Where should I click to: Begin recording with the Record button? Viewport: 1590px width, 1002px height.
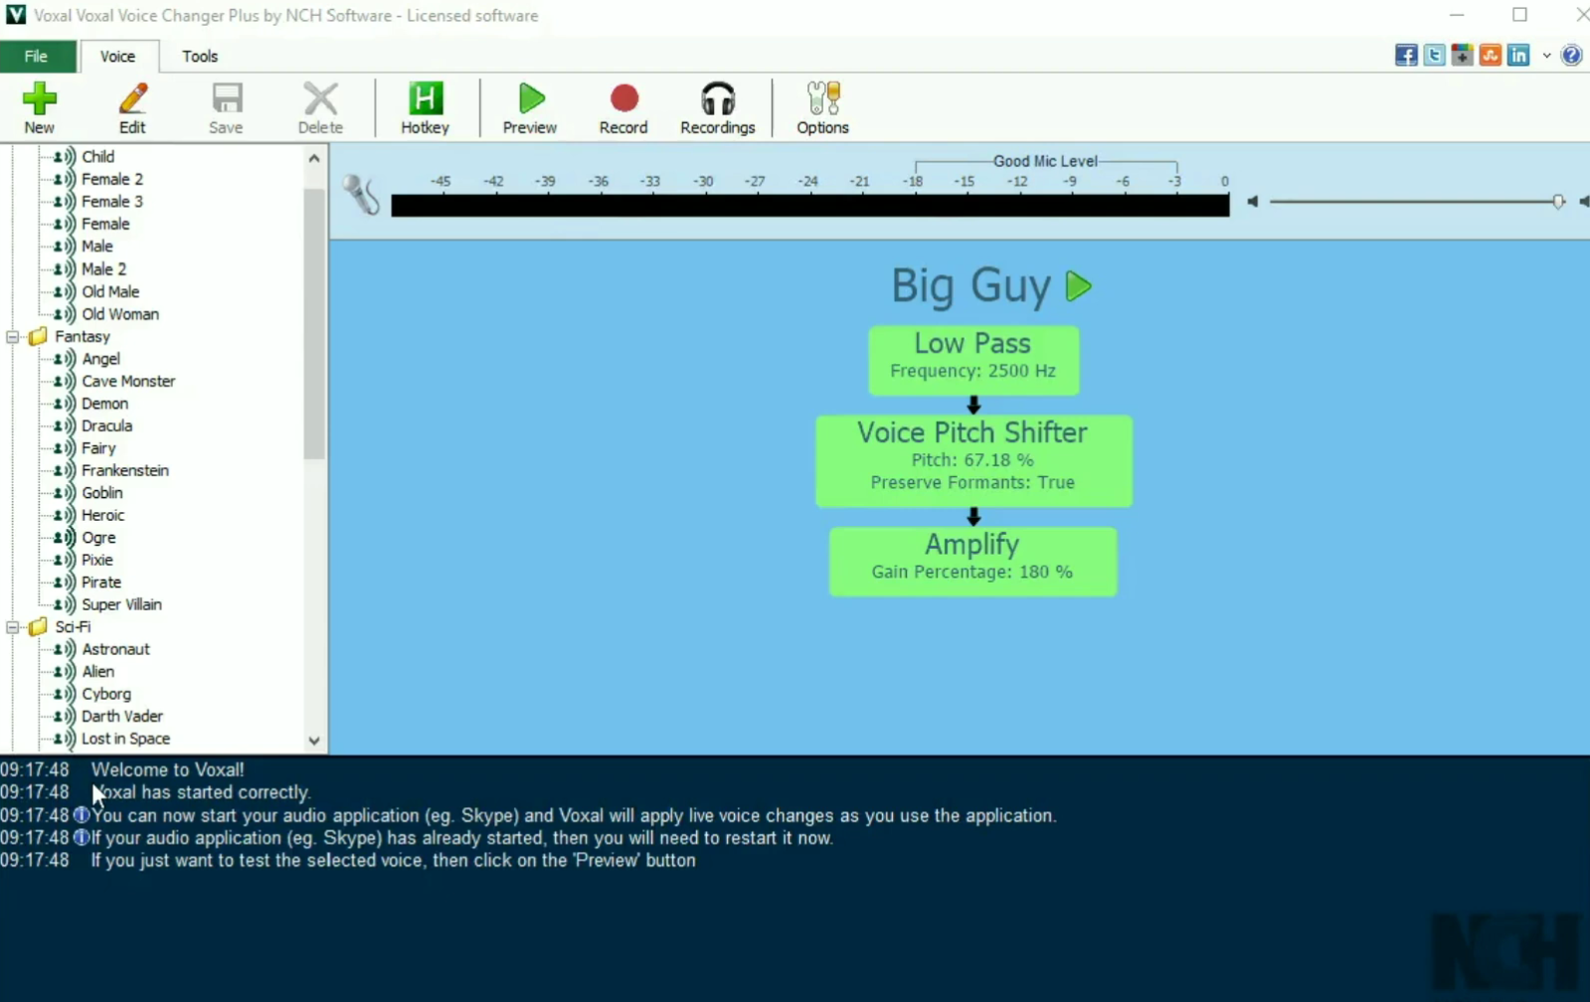pyautogui.click(x=623, y=107)
